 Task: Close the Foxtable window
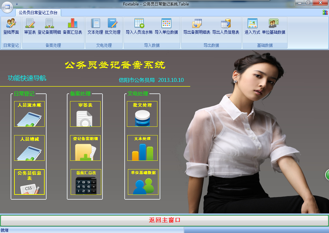(320, 3)
